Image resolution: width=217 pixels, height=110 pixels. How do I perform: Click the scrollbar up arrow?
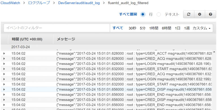coord(214,52)
